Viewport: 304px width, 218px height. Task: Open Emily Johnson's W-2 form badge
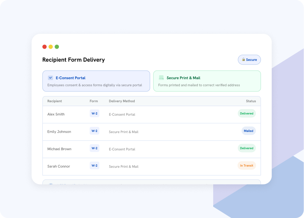(x=94, y=131)
